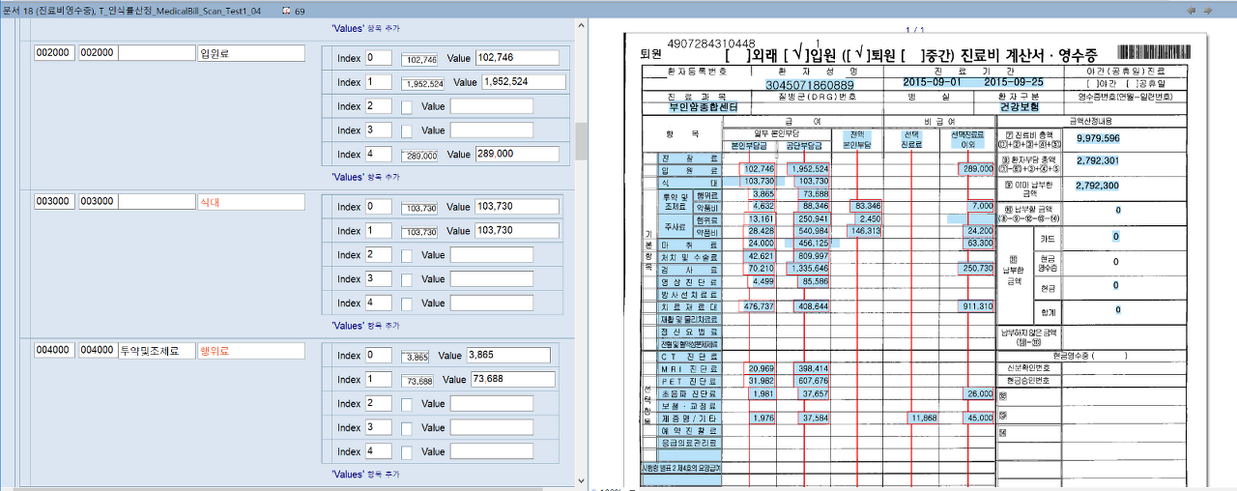This screenshot has width=1237, height=491.
Task: Click the 'Values' 항목 추가 link below 행위료 values
Action: point(365,474)
